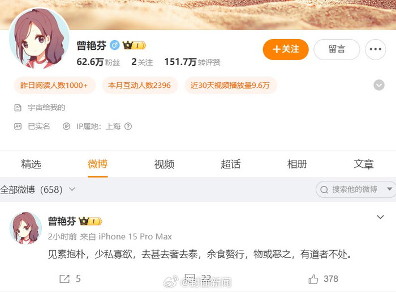Switch to the 视频 tab
This screenshot has height=292, width=396.
click(164, 164)
